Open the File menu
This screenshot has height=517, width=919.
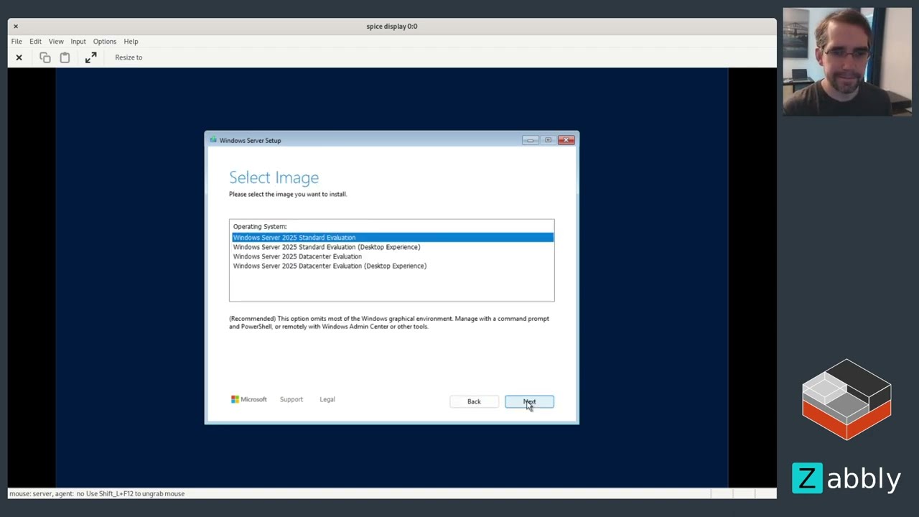17,42
